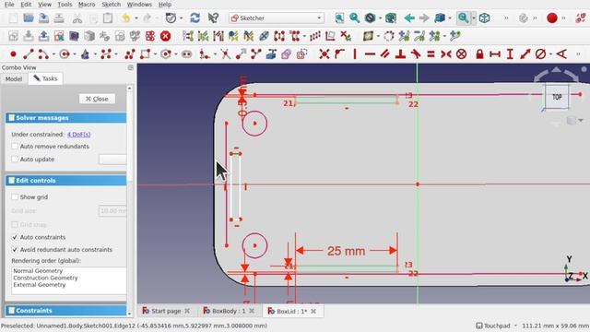Screen dimensions: 590x332
Task: Close the BoxLid : 1* document tab
Action: click(313, 312)
